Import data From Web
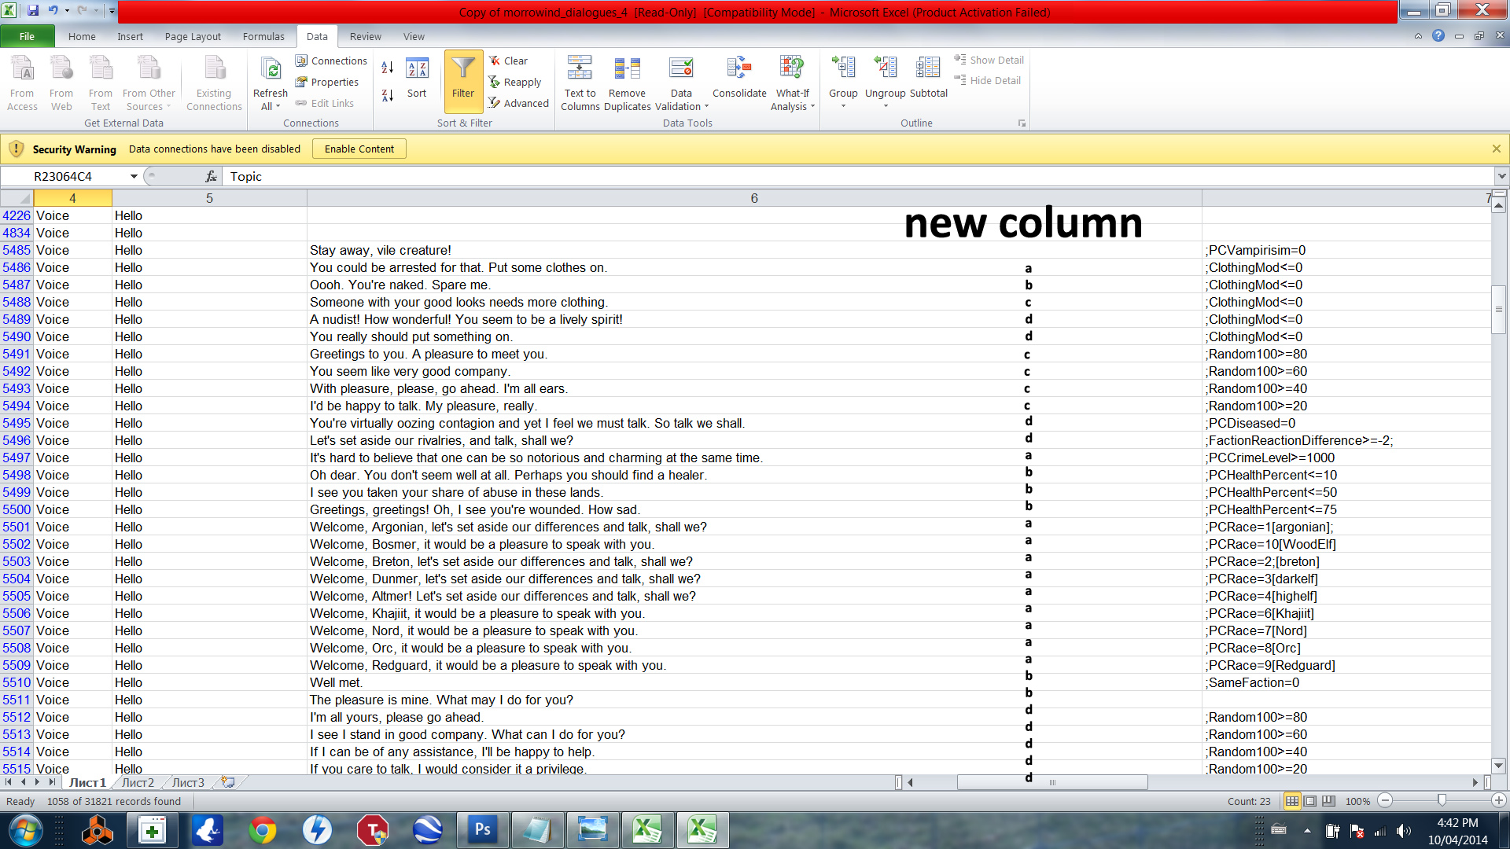 [x=61, y=83]
